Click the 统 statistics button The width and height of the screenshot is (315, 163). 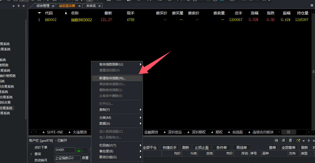point(277,141)
